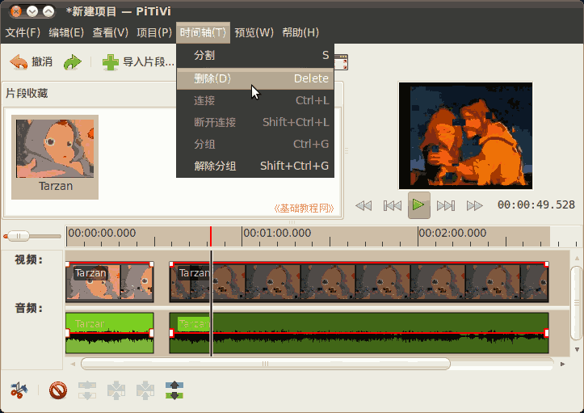The height and width of the screenshot is (413, 584).
Task: Open the 查看(V) menu
Action: point(110,32)
